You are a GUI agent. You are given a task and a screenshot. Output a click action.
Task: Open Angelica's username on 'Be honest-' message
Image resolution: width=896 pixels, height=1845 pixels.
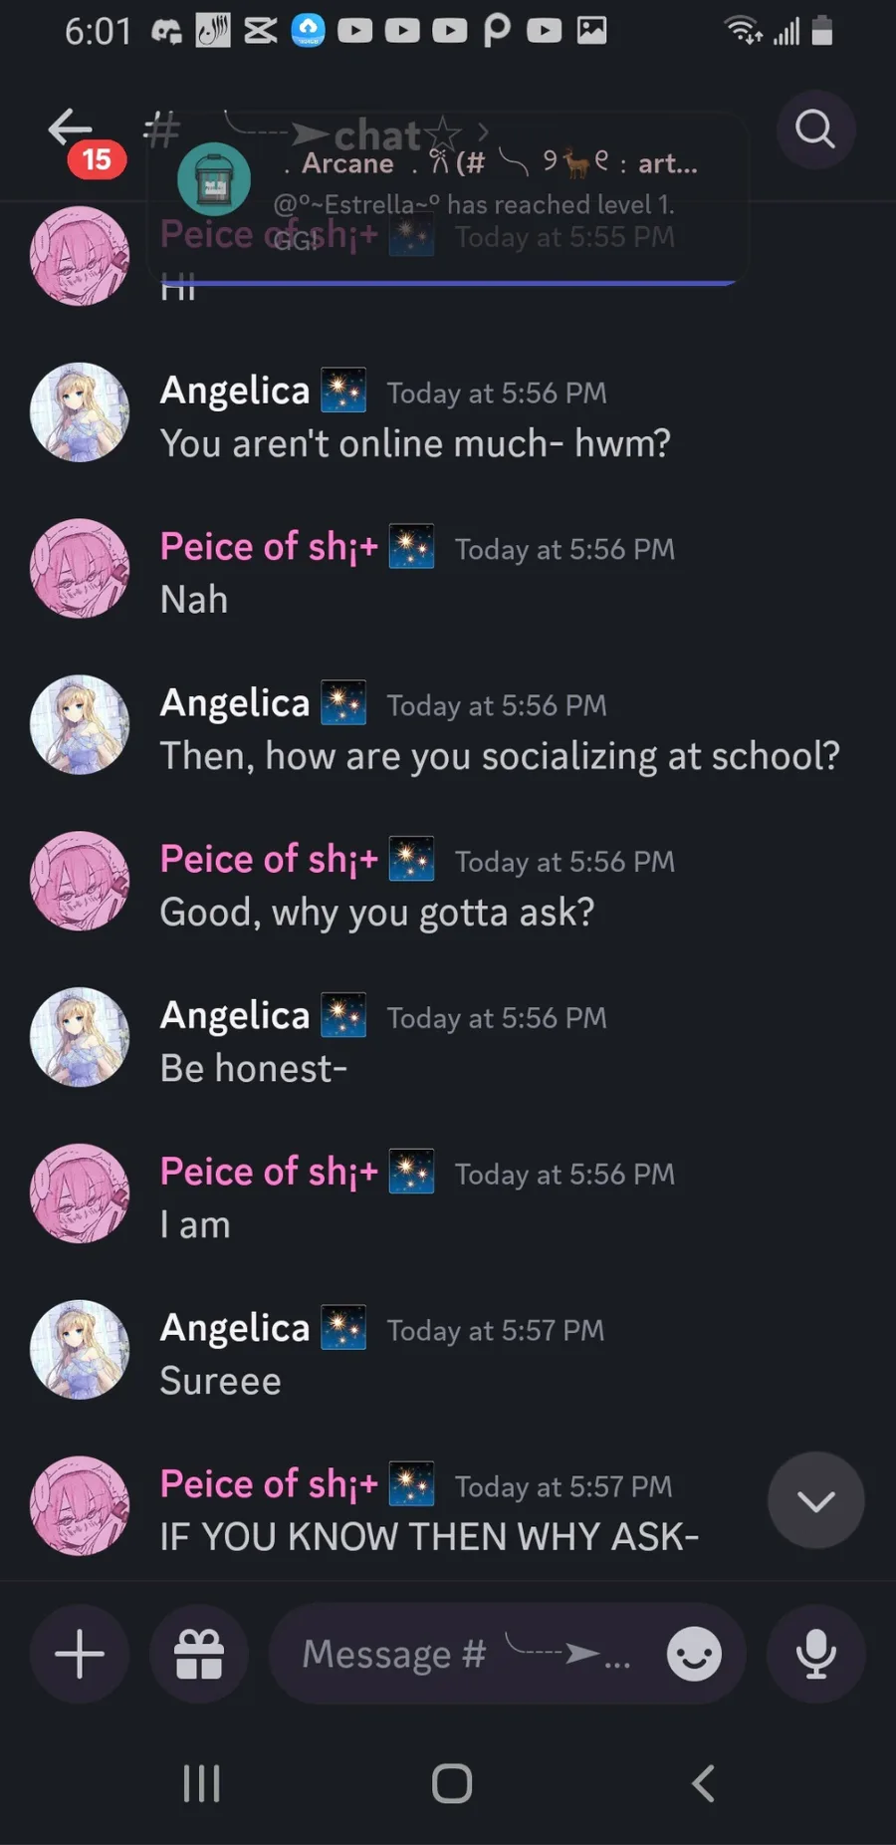click(x=235, y=1015)
